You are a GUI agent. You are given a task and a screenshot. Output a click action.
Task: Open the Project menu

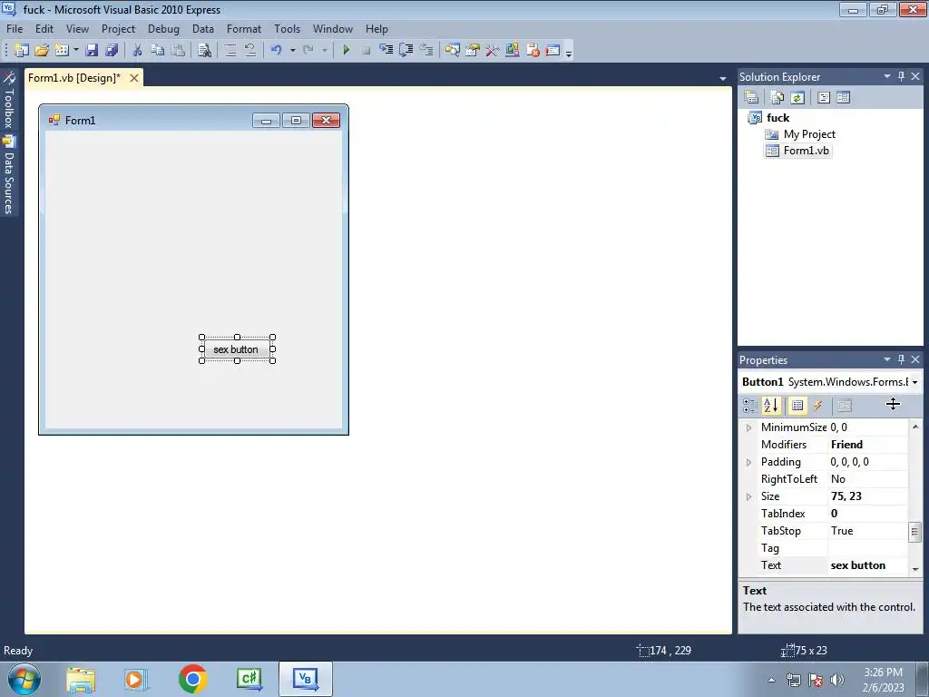pyautogui.click(x=119, y=28)
